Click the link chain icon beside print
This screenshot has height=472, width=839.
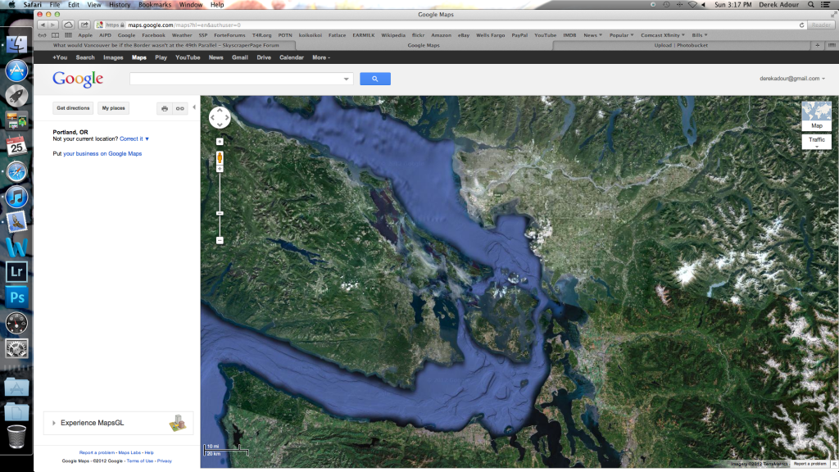[179, 108]
